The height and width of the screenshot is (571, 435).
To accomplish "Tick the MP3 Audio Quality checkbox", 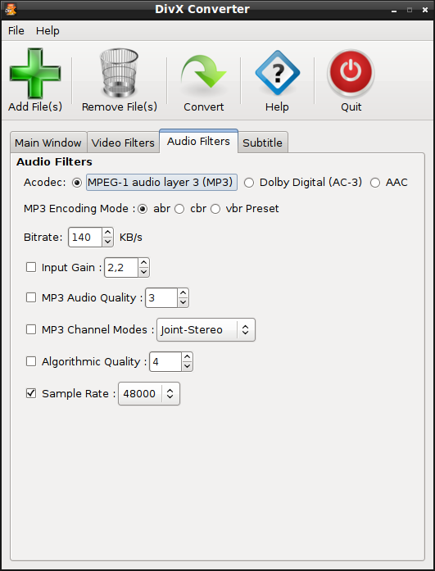I will click(31, 297).
